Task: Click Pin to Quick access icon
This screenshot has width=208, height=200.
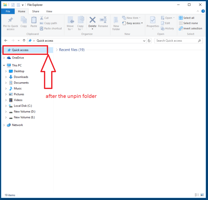Action: click(x=11, y=20)
